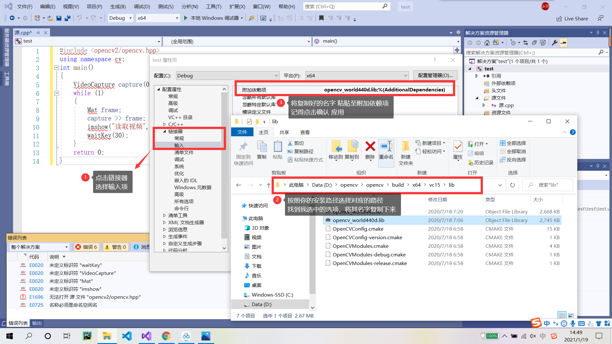Click the taskbar search magnifier

[29, 336]
